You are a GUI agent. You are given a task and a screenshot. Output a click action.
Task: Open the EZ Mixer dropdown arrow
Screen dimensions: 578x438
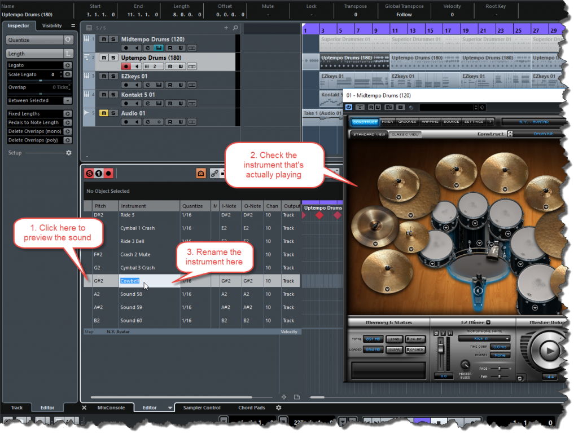(488, 322)
